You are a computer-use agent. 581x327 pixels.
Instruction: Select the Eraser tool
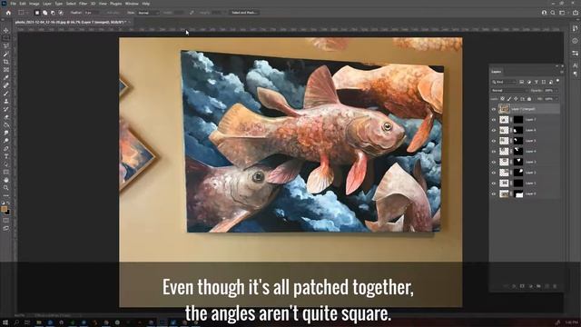click(6, 117)
